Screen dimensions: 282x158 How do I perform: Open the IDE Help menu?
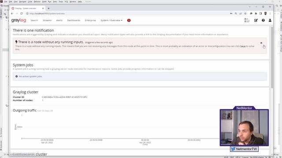80,2
